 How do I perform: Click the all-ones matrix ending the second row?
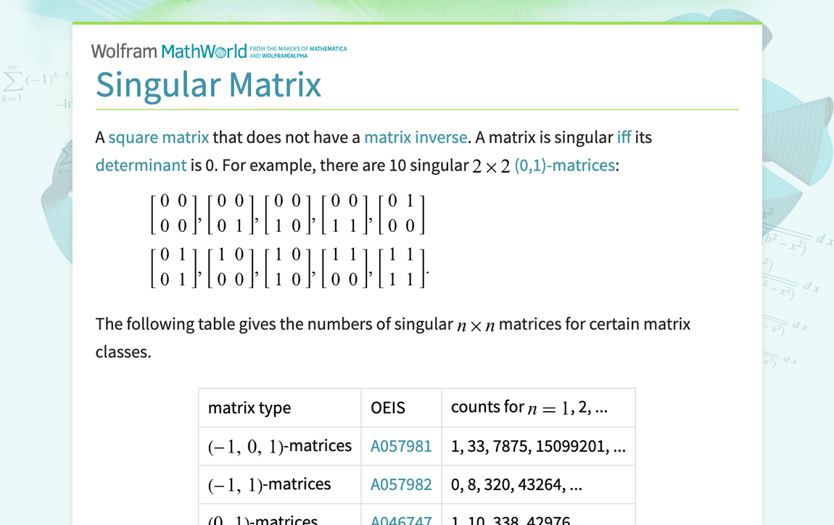[x=402, y=268]
